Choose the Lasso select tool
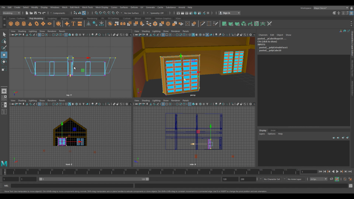 click(x=4, y=41)
